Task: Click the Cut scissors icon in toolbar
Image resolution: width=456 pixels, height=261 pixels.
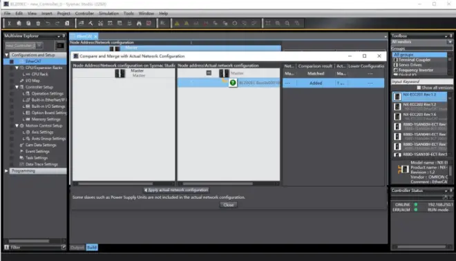Action: coord(9,23)
